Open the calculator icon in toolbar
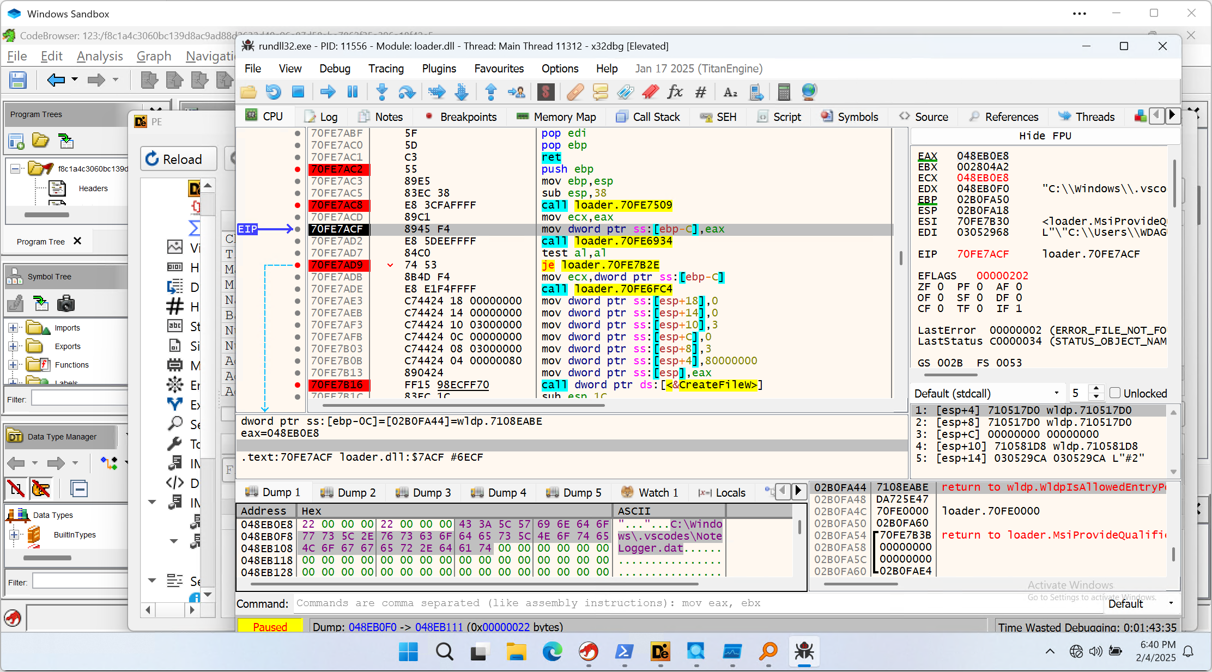Image resolution: width=1212 pixels, height=672 pixels. pos(784,92)
